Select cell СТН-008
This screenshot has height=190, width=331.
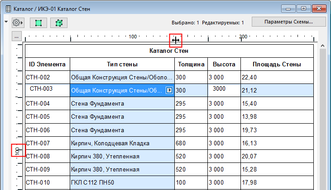(x=47, y=156)
